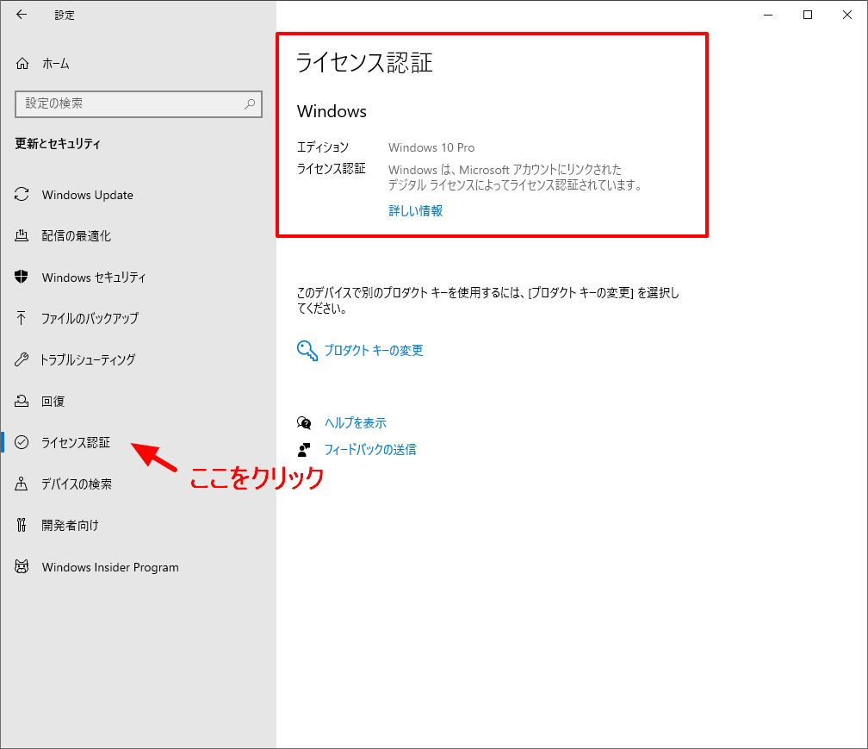Click the Windows Update sync icon
The image size is (868, 749).
[x=22, y=195]
